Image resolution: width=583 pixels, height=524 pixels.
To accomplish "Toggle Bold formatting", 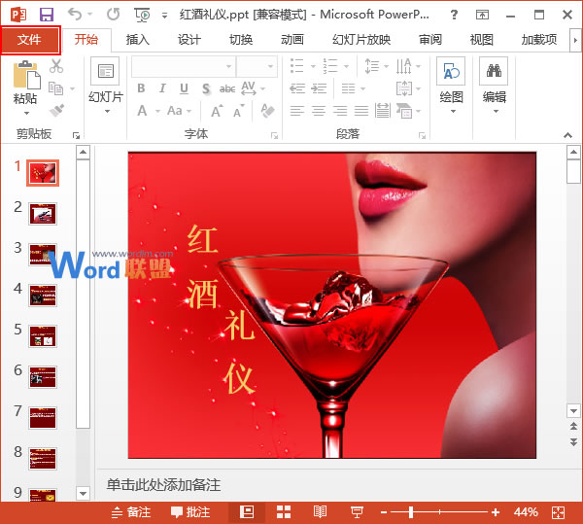I will click(x=141, y=88).
